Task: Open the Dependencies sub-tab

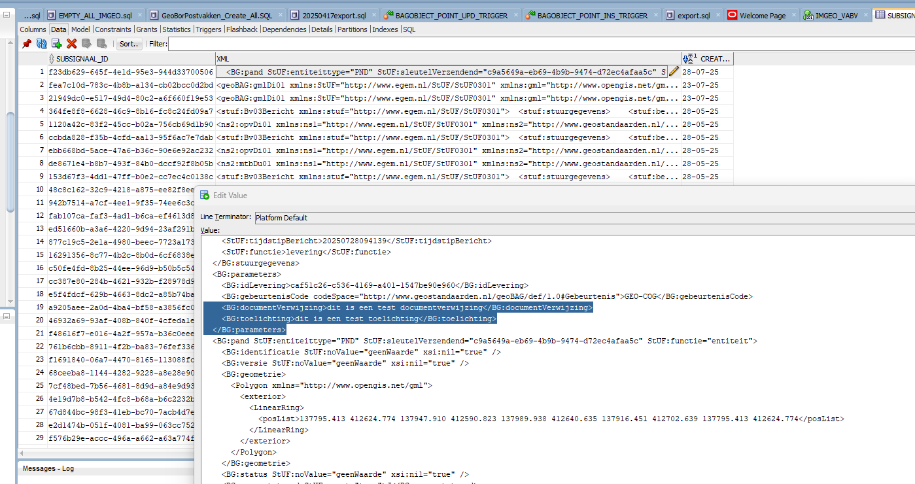Action: coord(285,29)
